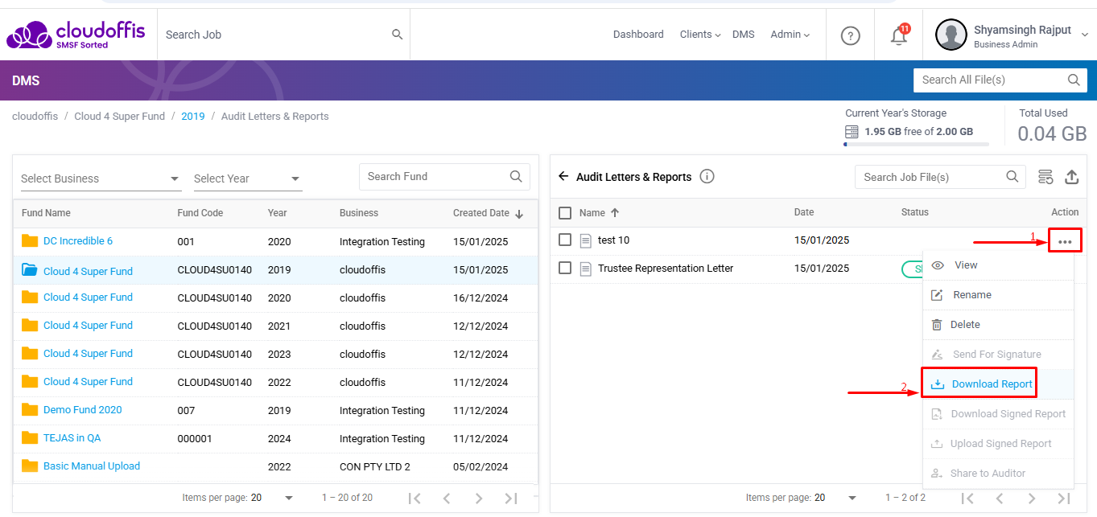Click DC Incredible 6 folder icon
Image resolution: width=1097 pixels, height=517 pixels.
pos(30,240)
